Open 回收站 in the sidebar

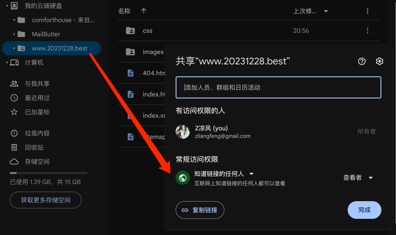[x=34, y=147]
